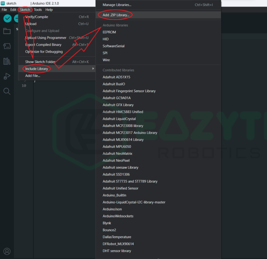
Task: Choose Export Compiled Binary
Action: tap(57, 44)
